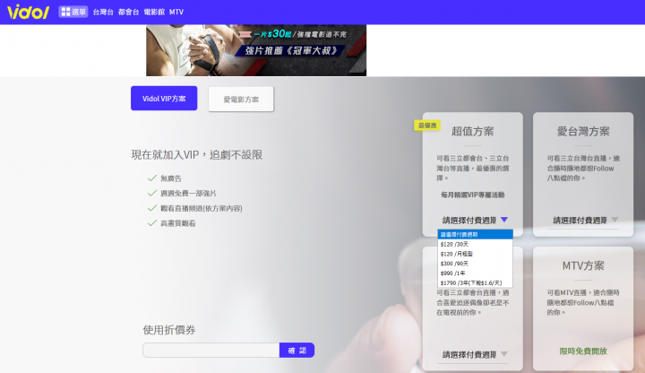This screenshot has width=645, height=373.
Task: Click the checkmark beside 觀看直播頻道
Action: coord(152,208)
